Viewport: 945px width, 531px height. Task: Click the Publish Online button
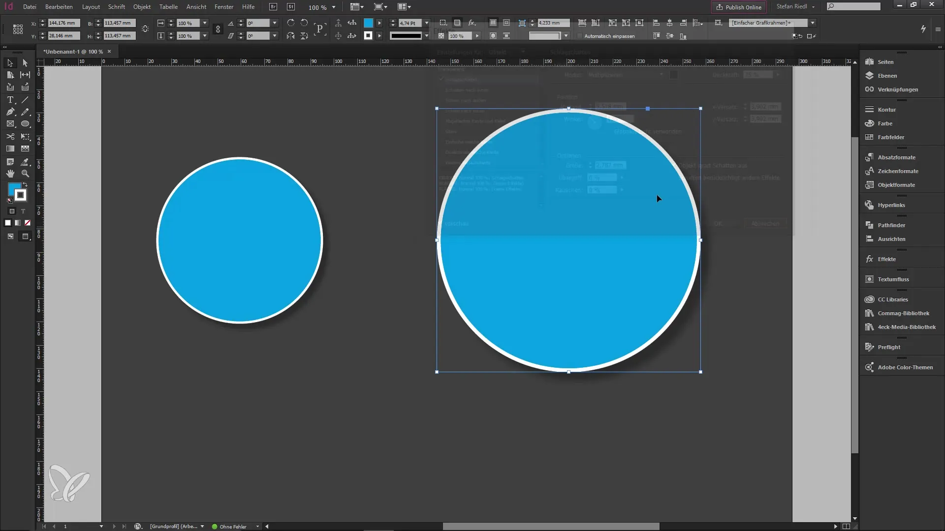(739, 7)
